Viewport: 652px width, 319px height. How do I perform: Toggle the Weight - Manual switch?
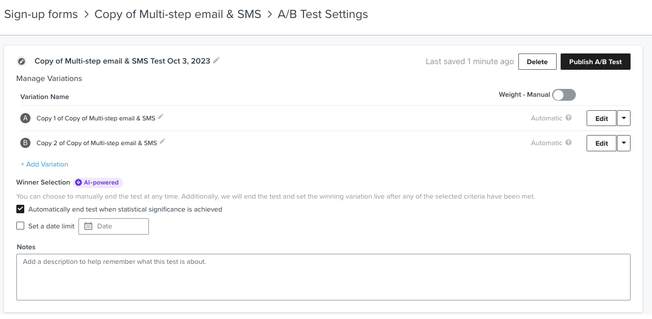pyautogui.click(x=563, y=95)
